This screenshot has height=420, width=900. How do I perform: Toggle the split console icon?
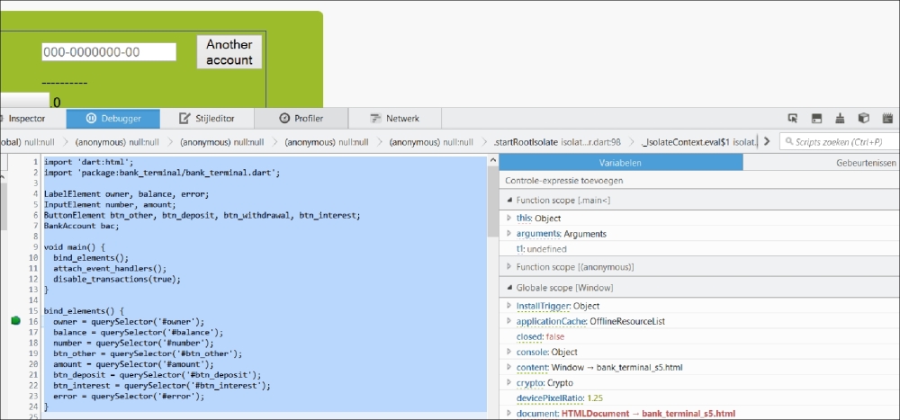[816, 118]
